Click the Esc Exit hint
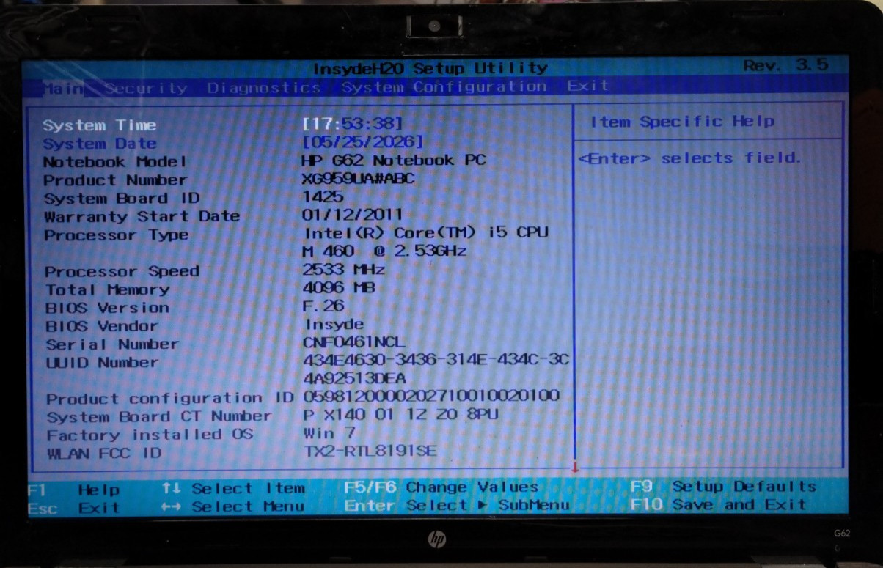This screenshot has width=883, height=568. 74,507
